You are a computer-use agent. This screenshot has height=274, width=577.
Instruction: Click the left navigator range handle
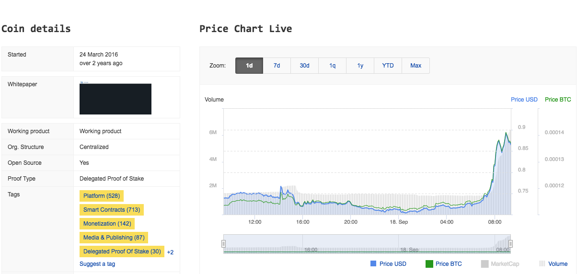pyautogui.click(x=223, y=244)
